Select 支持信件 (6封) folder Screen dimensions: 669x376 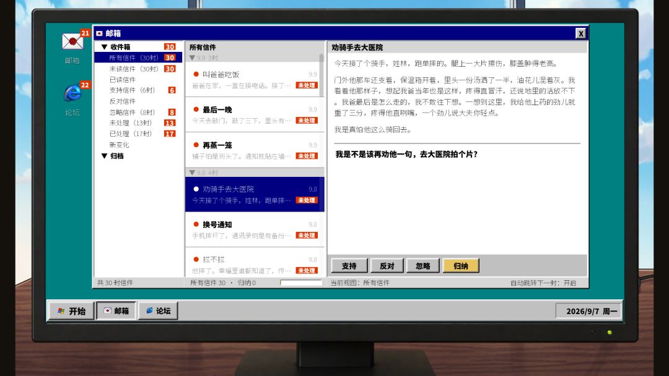(138, 90)
